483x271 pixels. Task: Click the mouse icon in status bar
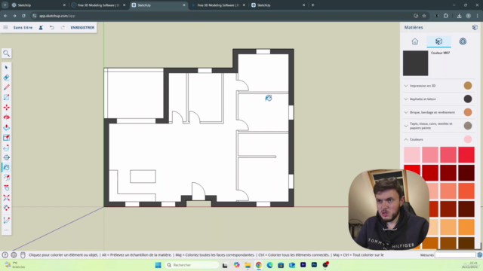pyautogui.click(x=23, y=254)
